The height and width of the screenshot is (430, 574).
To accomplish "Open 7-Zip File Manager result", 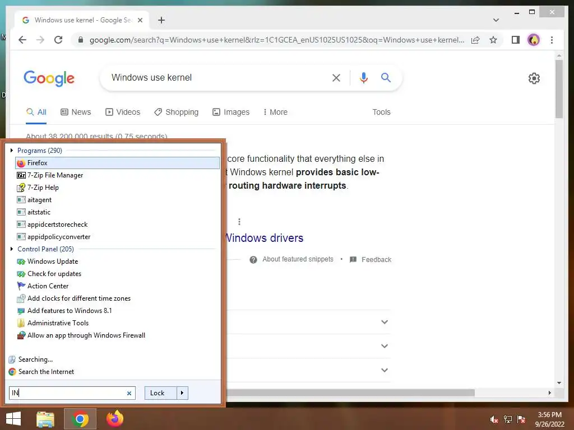I will click(x=117, y=175).
